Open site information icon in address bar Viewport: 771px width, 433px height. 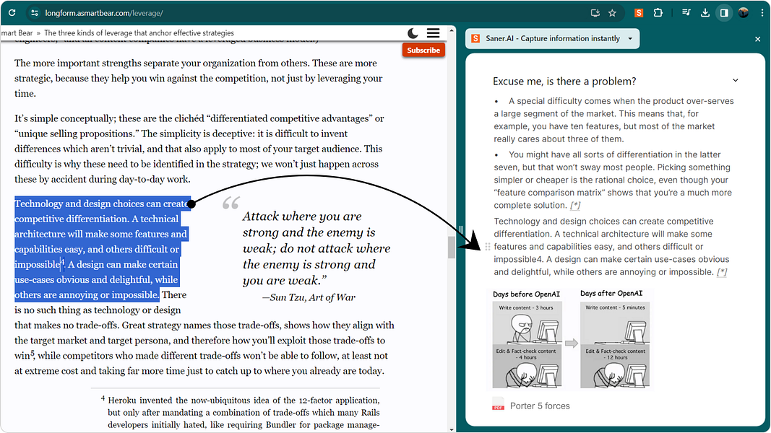35,13
